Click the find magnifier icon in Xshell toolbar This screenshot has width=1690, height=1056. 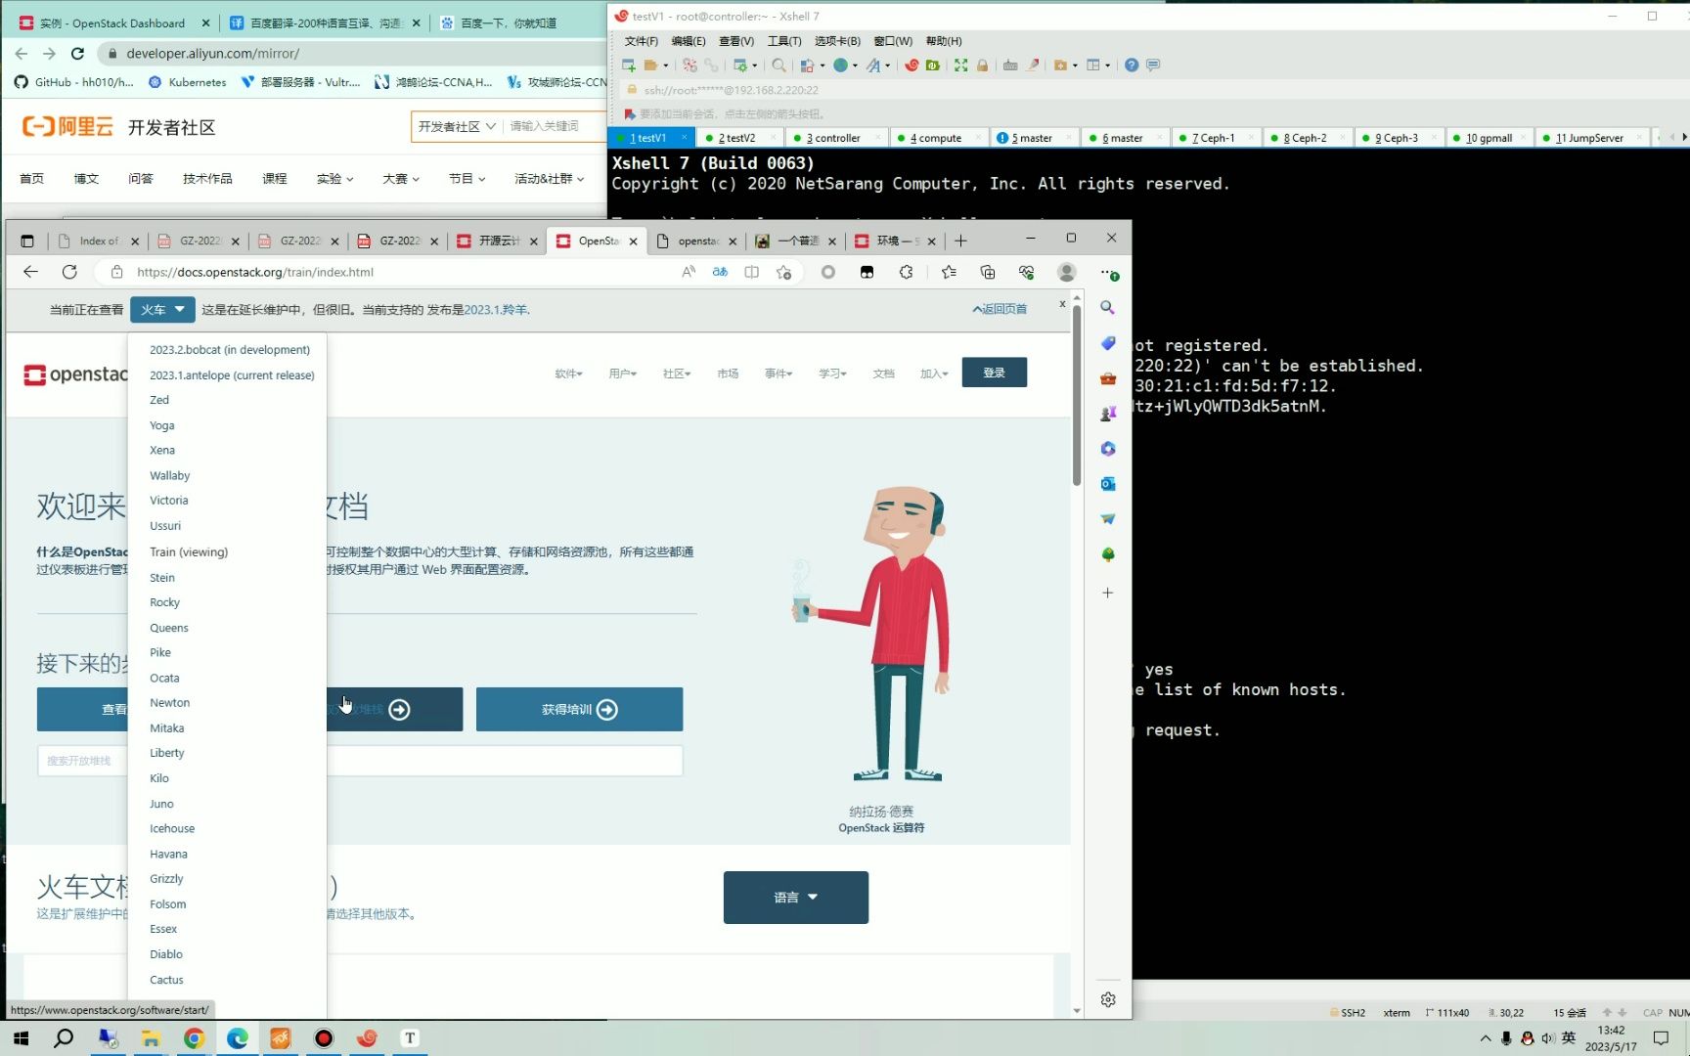click(x=778, y=66)
